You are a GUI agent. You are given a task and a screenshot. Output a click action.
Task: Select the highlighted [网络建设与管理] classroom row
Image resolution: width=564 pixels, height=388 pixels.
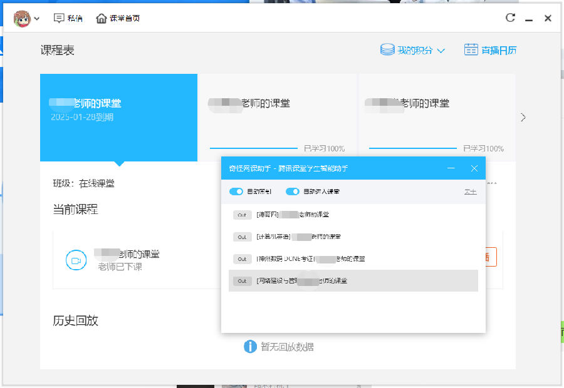pyautogui.click(x=353, y=280)
